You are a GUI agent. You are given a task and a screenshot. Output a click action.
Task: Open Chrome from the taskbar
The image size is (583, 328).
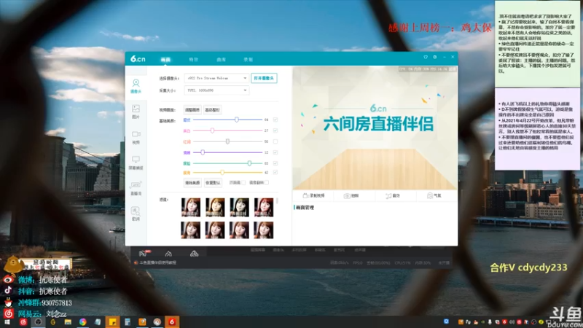82,322
